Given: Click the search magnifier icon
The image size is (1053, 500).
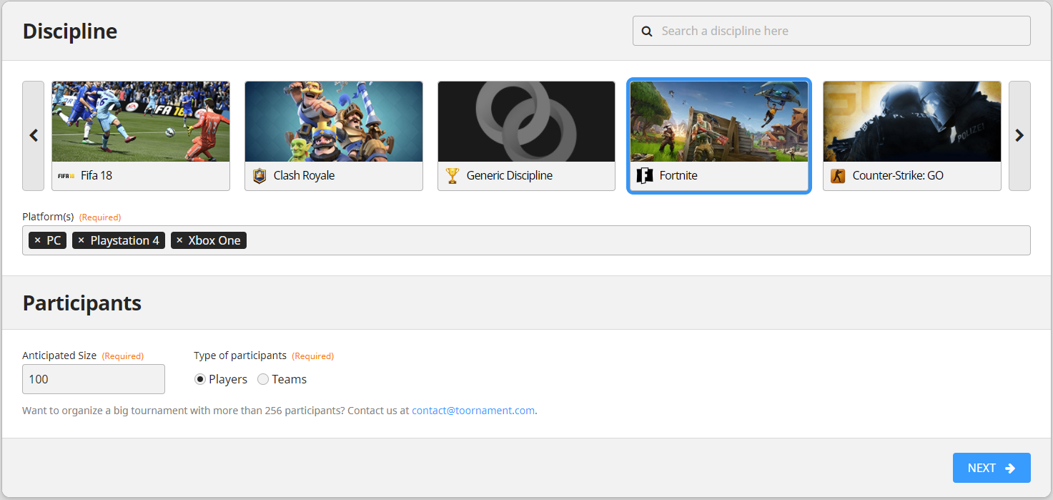Looking at the screenshot, I should (647, 31).
